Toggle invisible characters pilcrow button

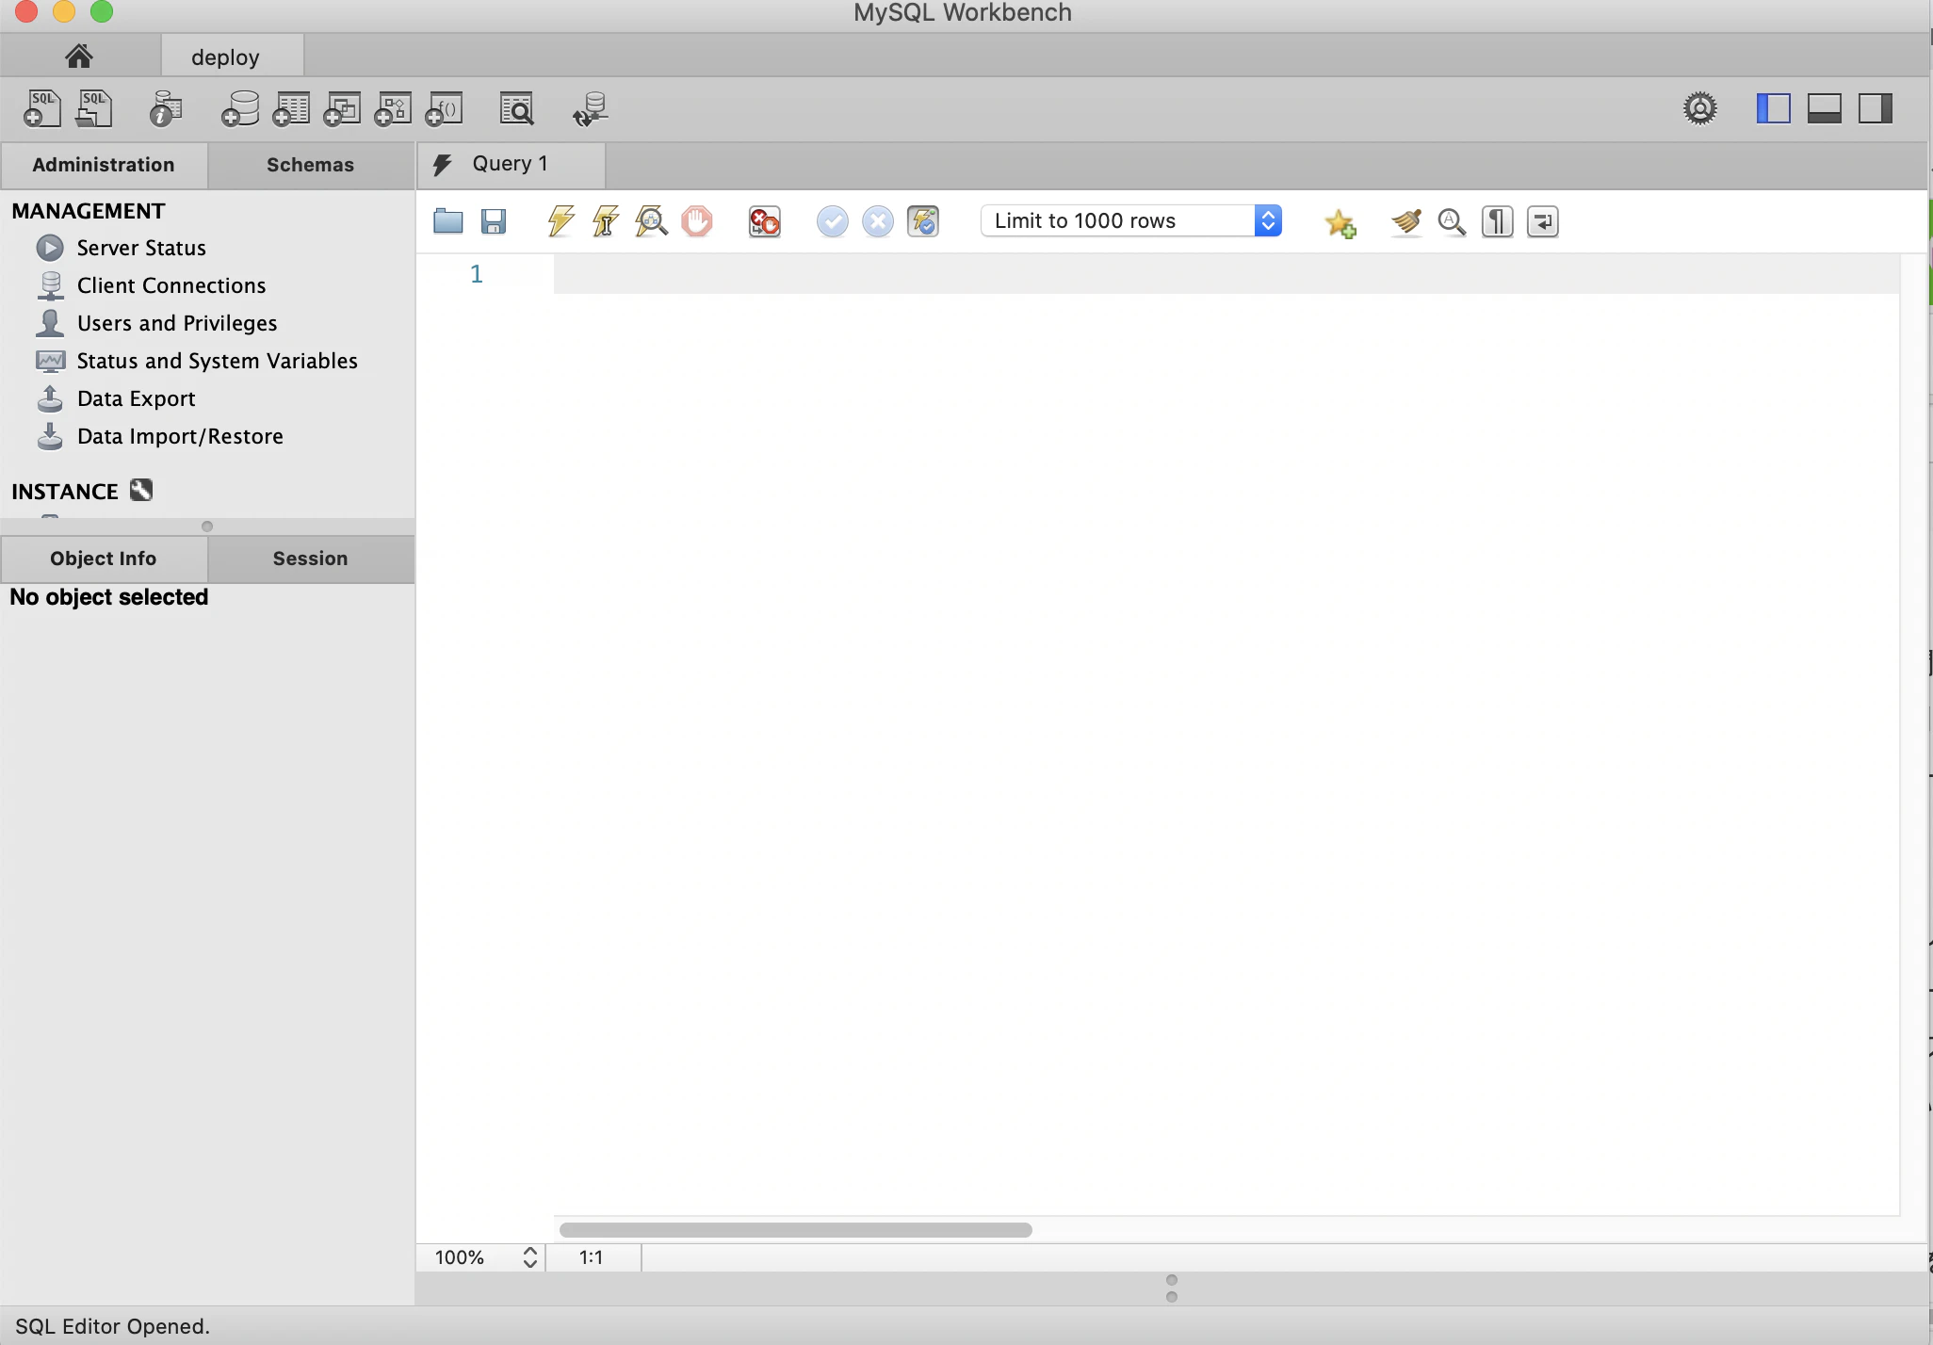click(1497, 221)
